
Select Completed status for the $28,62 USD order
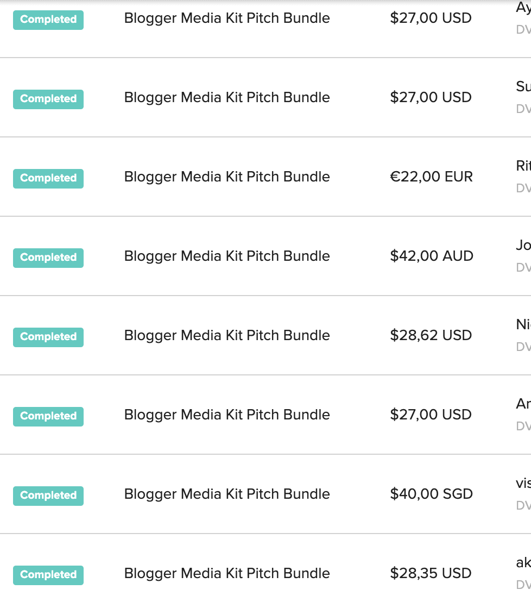[x=48, y=337]
